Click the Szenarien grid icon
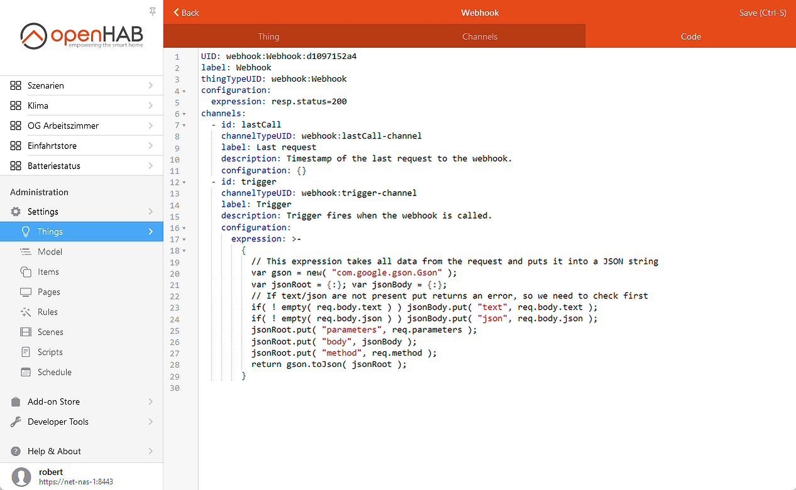Image resolution: width=796 pixels, height=490 pixels. tap(16, 85)
